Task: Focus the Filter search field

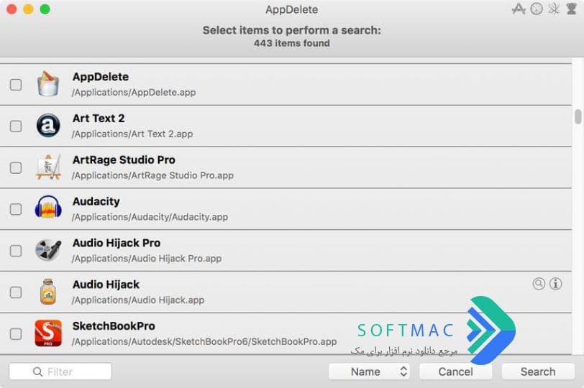Action: pyautogui.click(x=60, y=371)
